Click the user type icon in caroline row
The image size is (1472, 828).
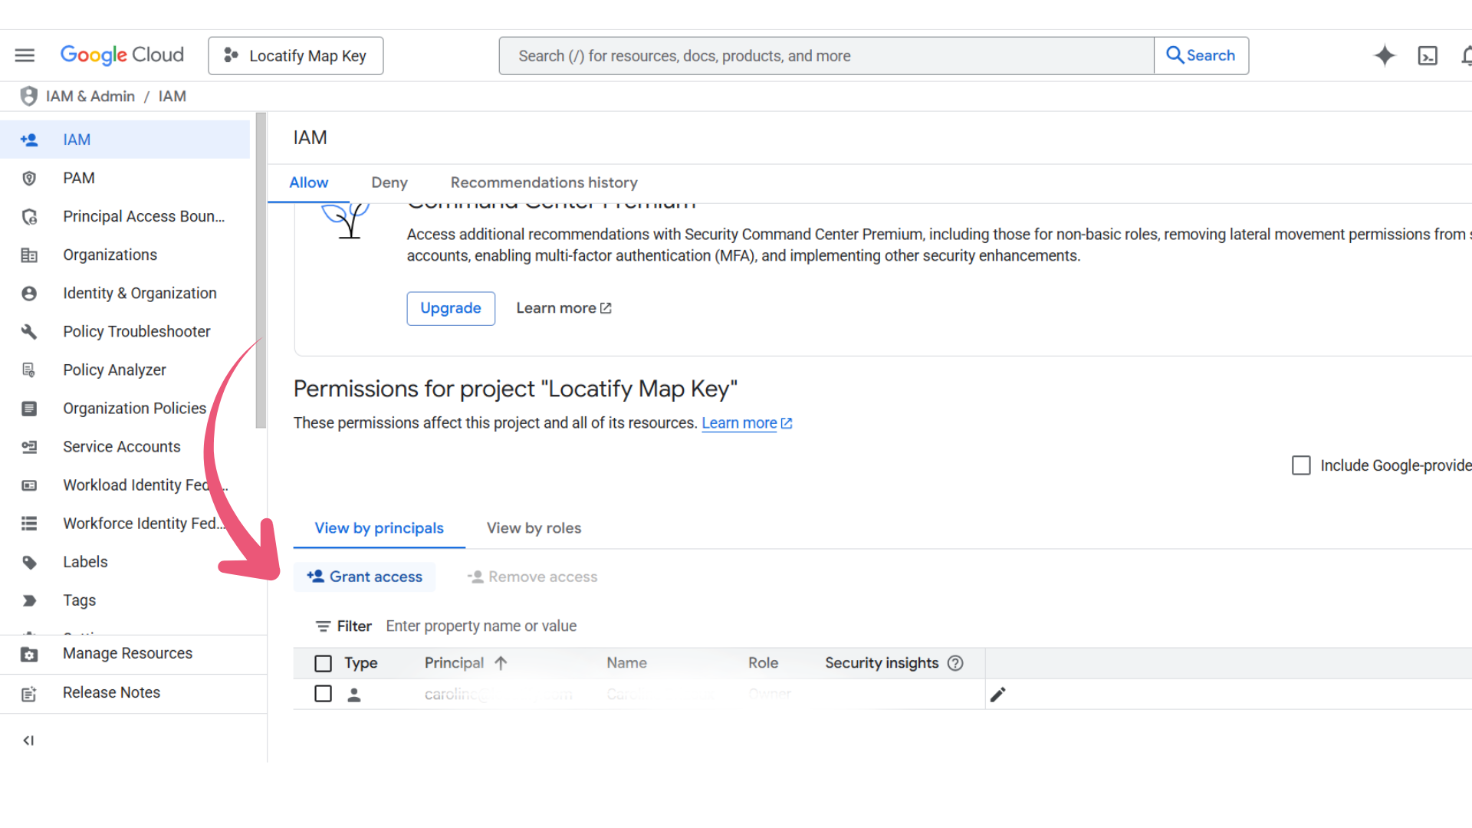[354, 695]
